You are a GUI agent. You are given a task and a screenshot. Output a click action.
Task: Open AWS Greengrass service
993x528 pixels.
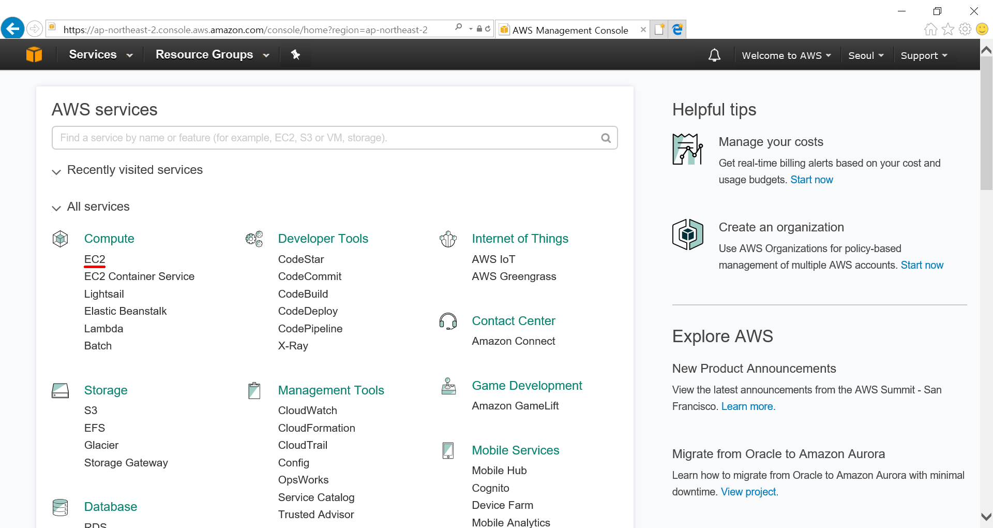tap(514, 276)
